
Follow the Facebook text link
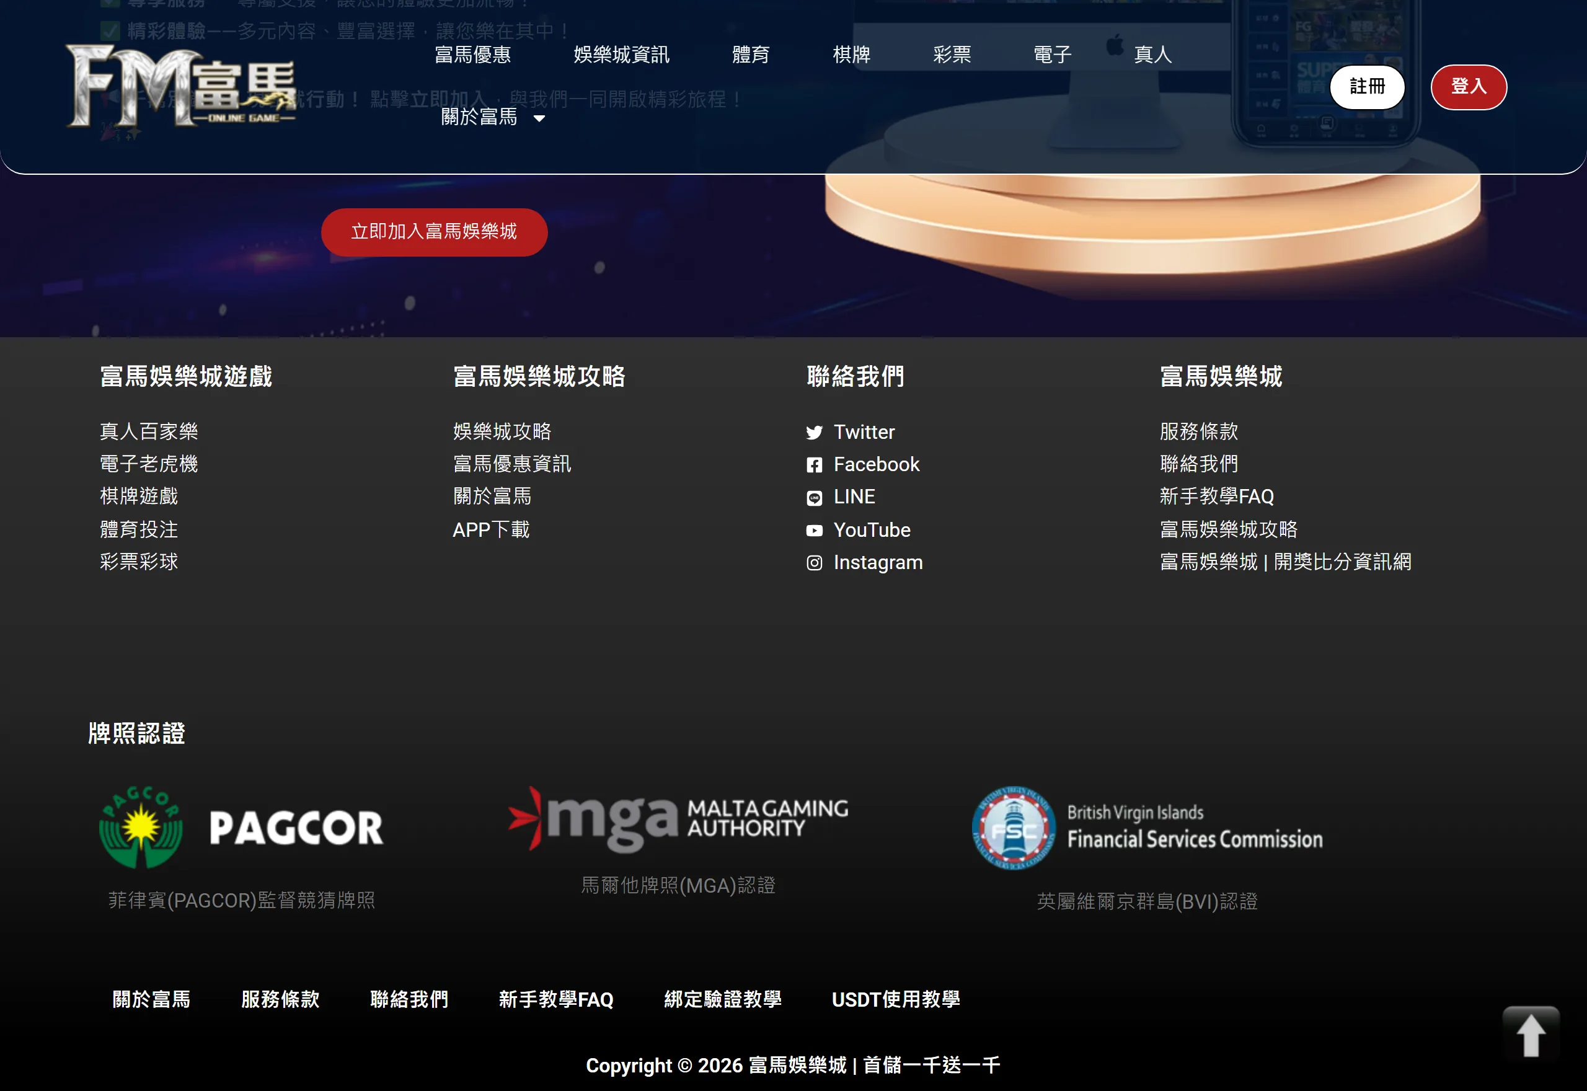877,465
